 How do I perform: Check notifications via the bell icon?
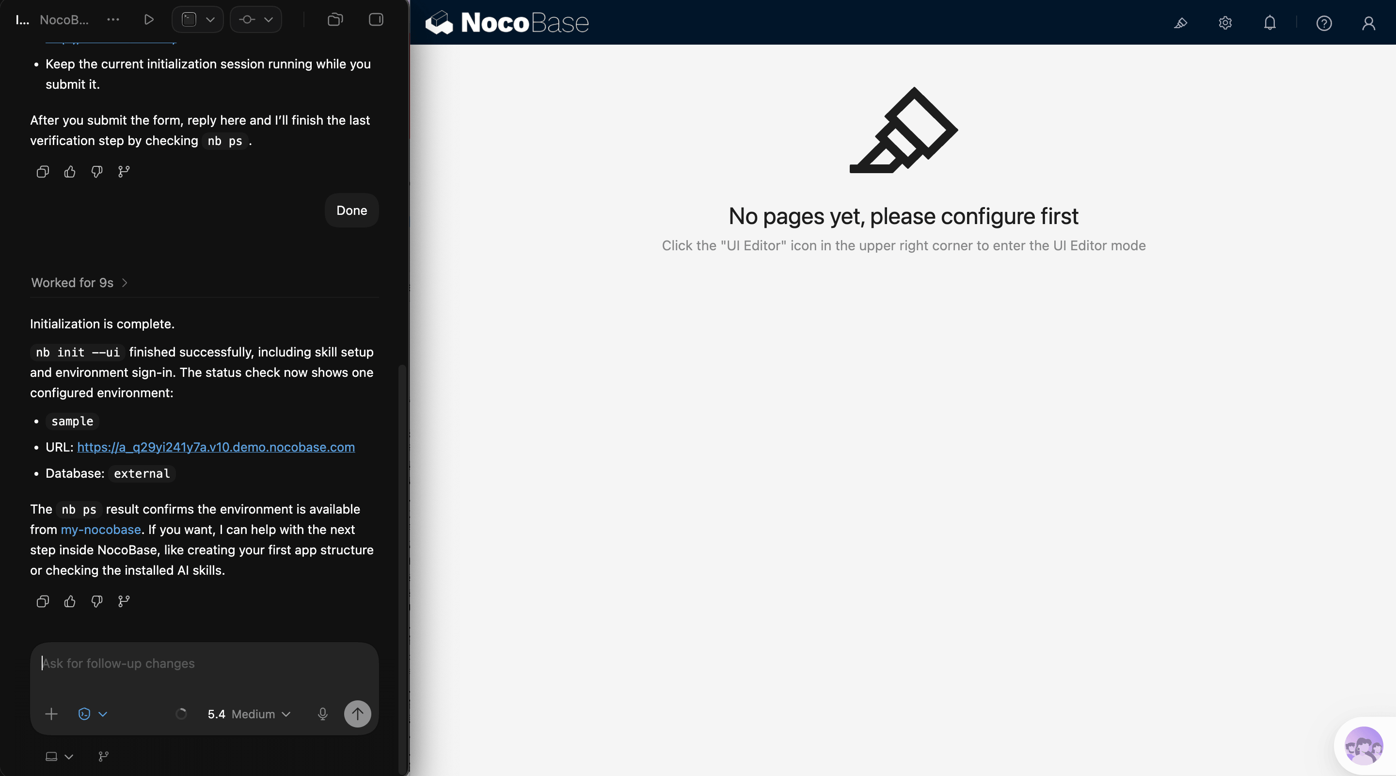pos(1270,23)
